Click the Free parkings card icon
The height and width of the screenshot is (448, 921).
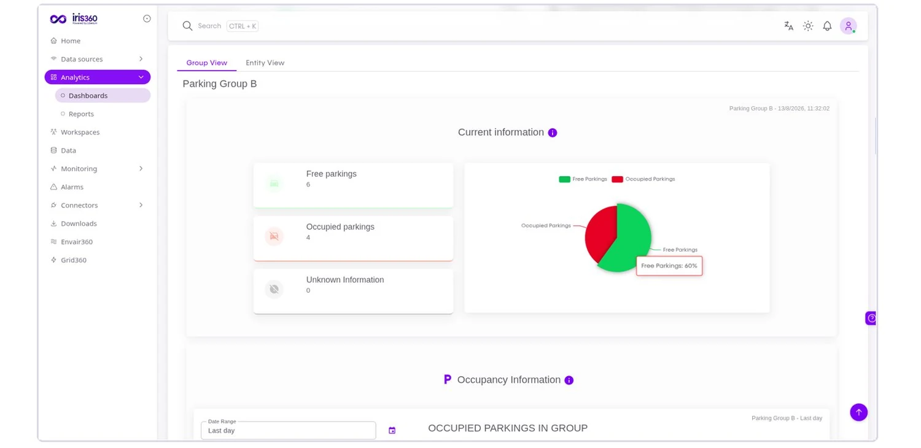(x=274, y=183)
